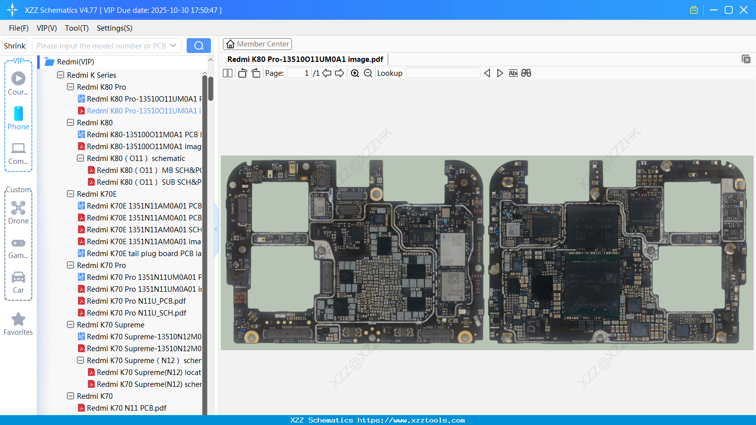Click the binoculars search icon
The width and height of the screenshot is (756, 425).
(x=526, y=73)
